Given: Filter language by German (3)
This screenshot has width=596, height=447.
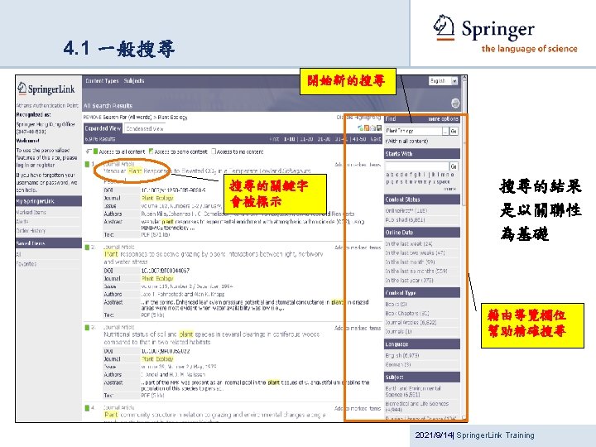Looking at the screenshot, I should click(397, 364).
